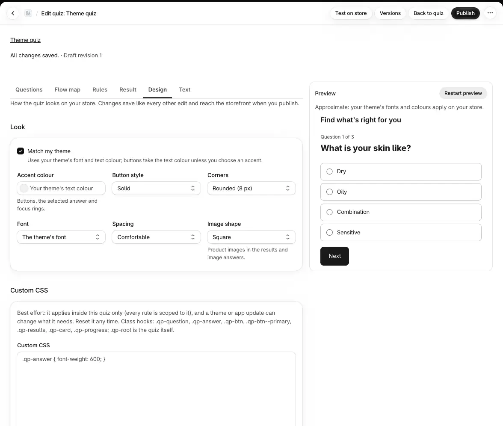
Task: Open the Button style dropdown
Action: point(156,188)
